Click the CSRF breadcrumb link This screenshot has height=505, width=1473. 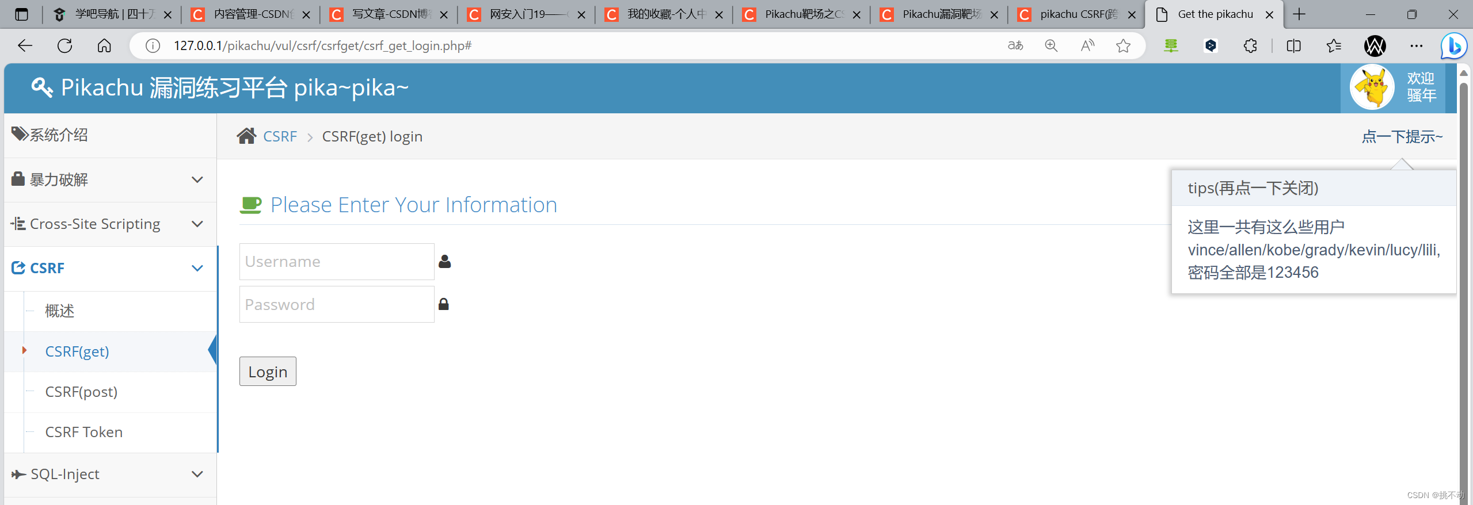click(280, 136)
